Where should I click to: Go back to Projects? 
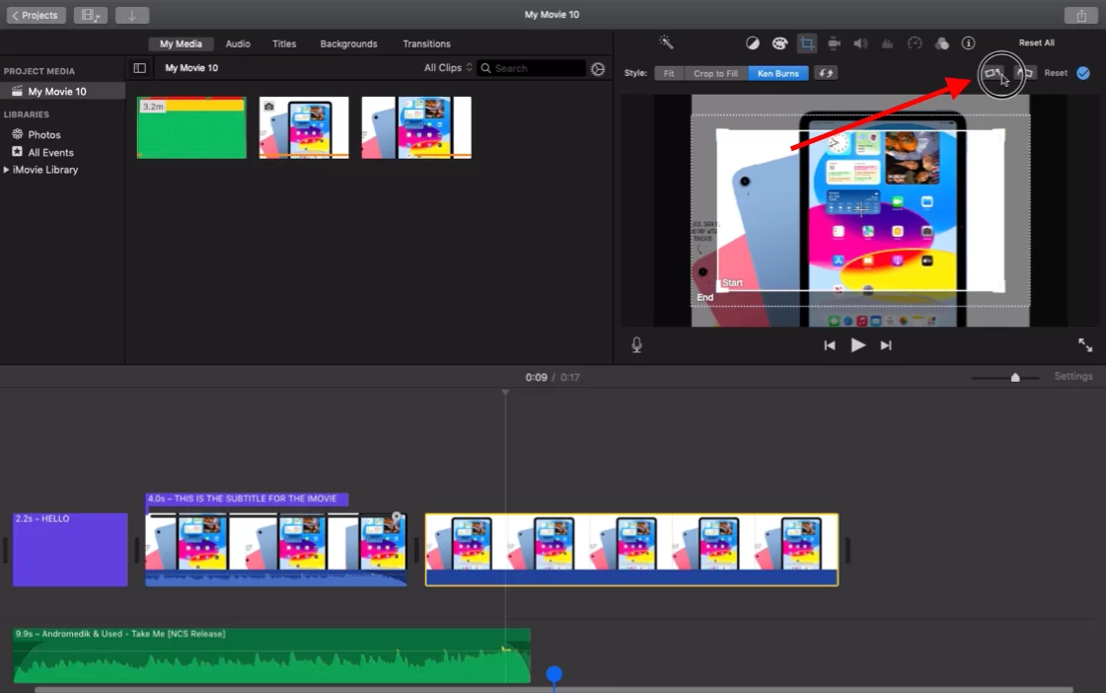pyautogui.click(x=36, y=15)
